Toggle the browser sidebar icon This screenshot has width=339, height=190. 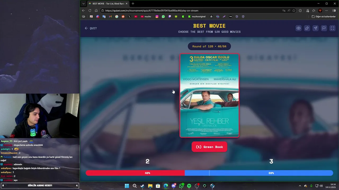coord(334,11)
